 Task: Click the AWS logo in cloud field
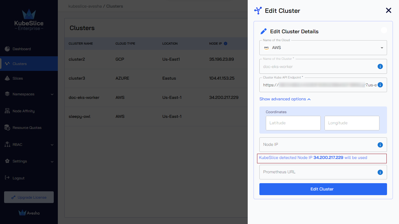(266, 48)
